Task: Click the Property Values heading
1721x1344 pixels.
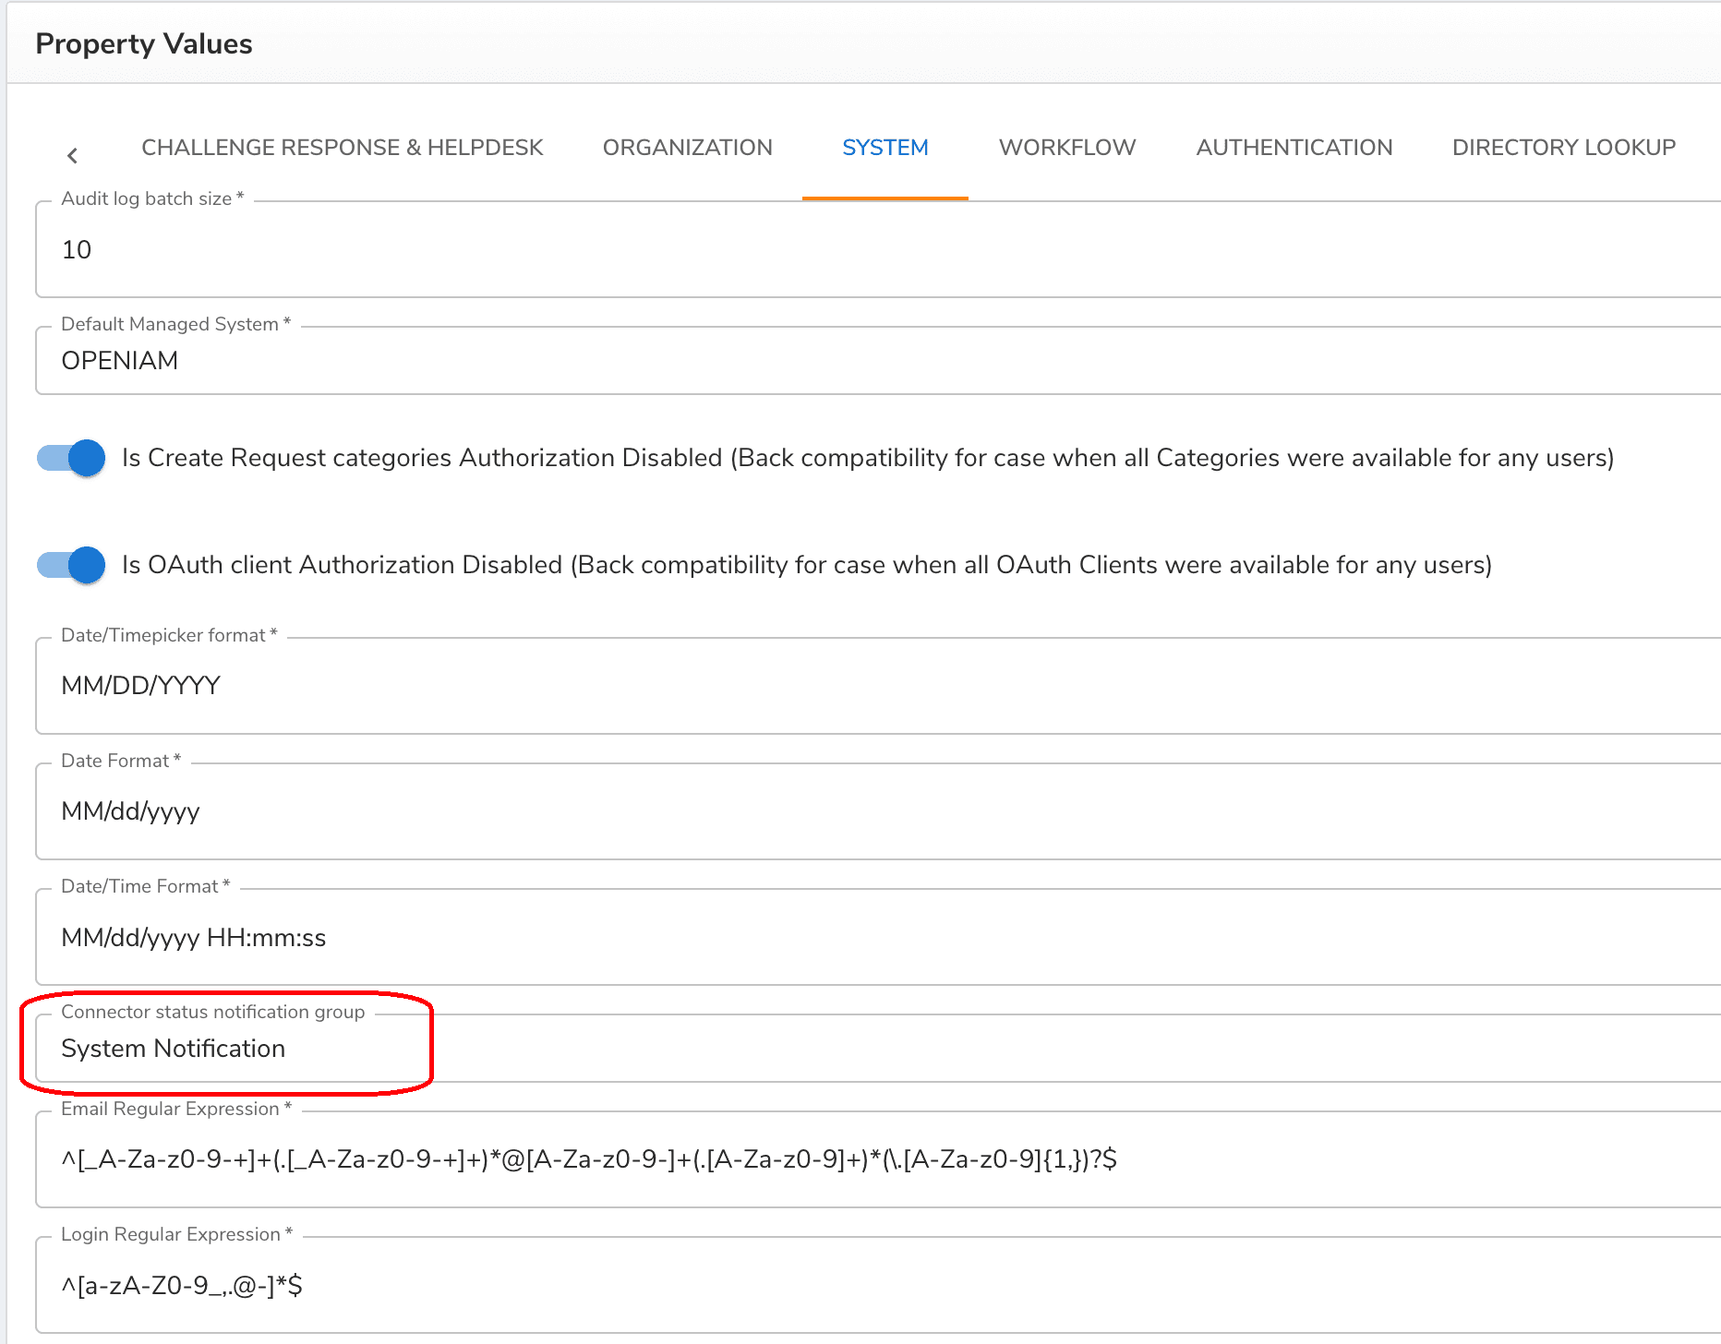Action: point(144,44)
